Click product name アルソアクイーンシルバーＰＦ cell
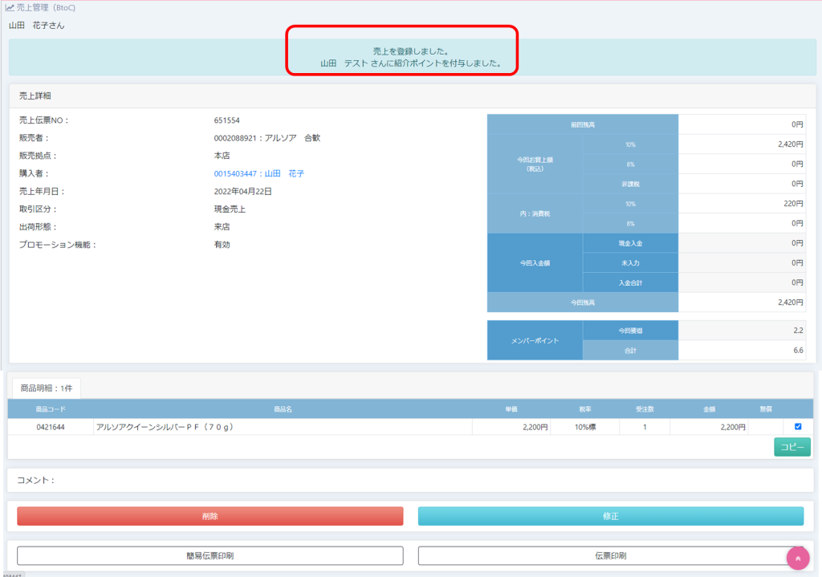This screenshot has height=577, width=822. [165, 428]
